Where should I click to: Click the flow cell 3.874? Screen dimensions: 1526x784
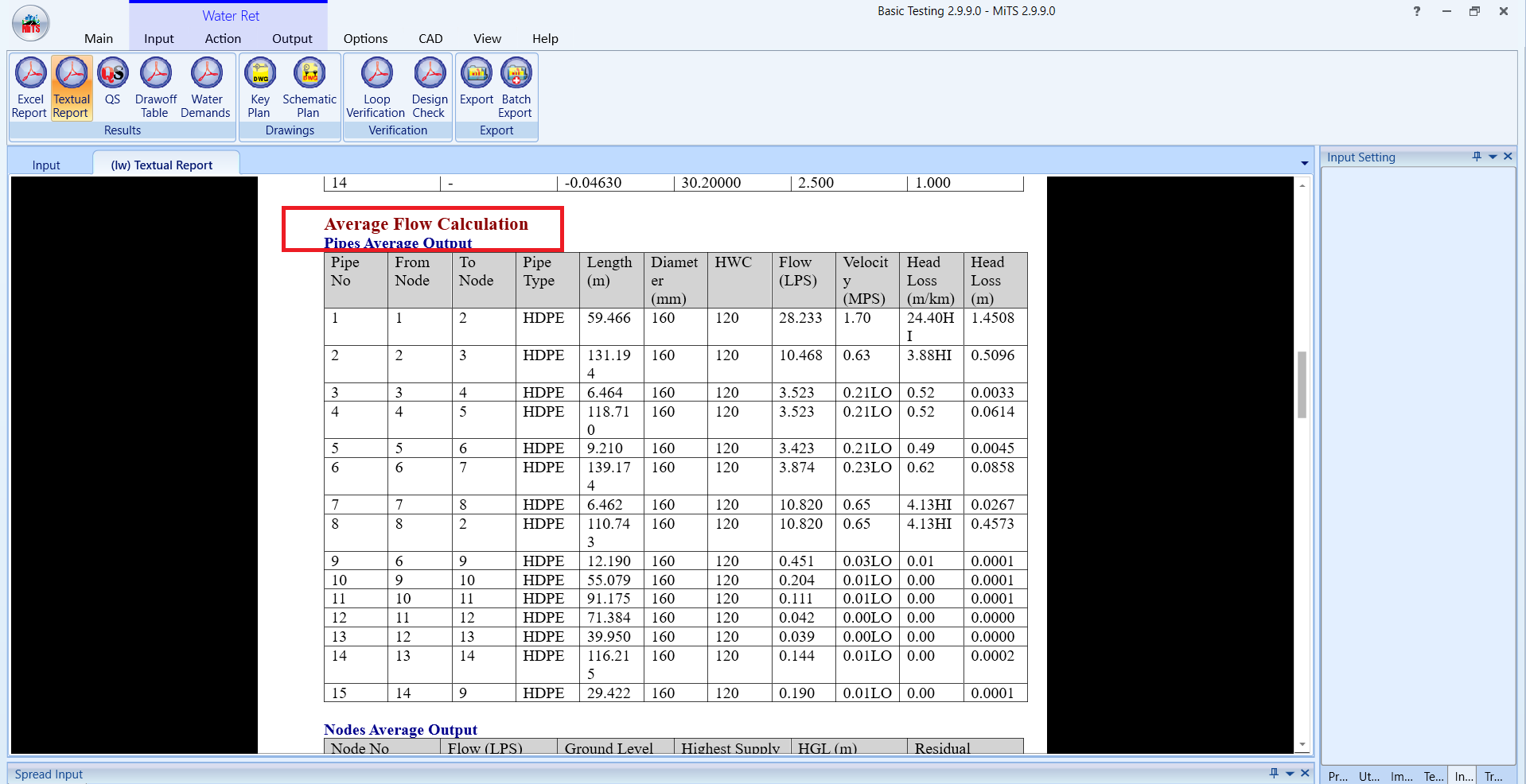(804, 475)
